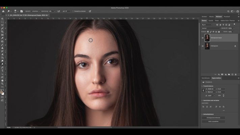Viewport: 240px width, 135px height.
Task: Create a new layer via plus icon
Action: 232,74
